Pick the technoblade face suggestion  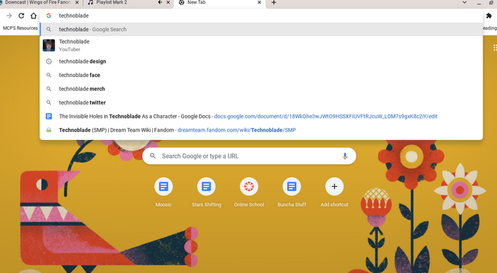[261, 75]
